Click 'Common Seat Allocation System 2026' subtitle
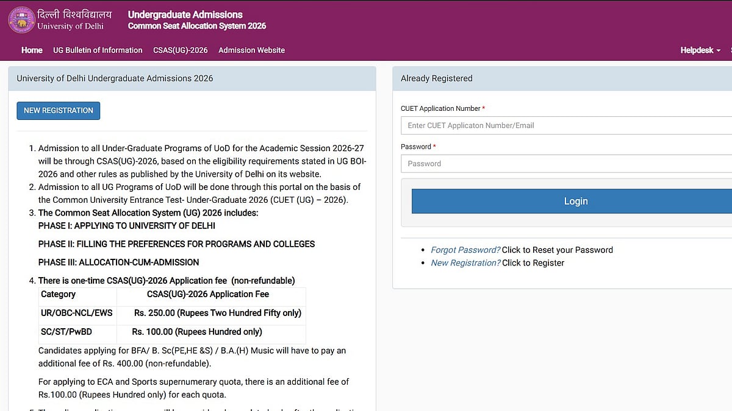The image size is (732, 411). (197, 26)
